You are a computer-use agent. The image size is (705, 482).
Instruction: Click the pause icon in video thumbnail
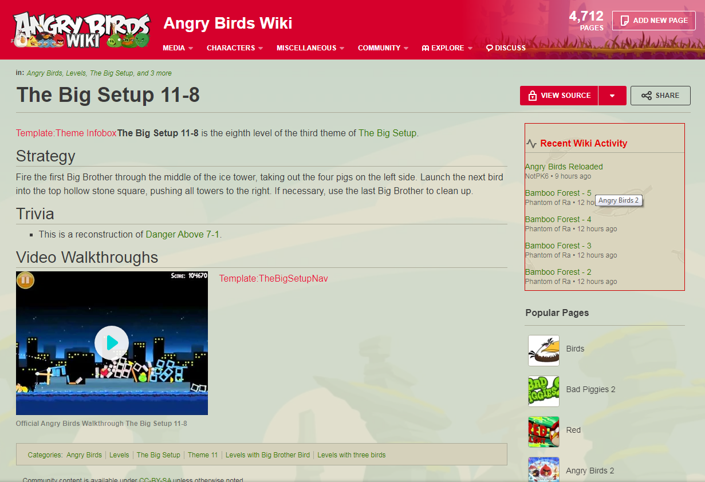(x=25, y=280)
